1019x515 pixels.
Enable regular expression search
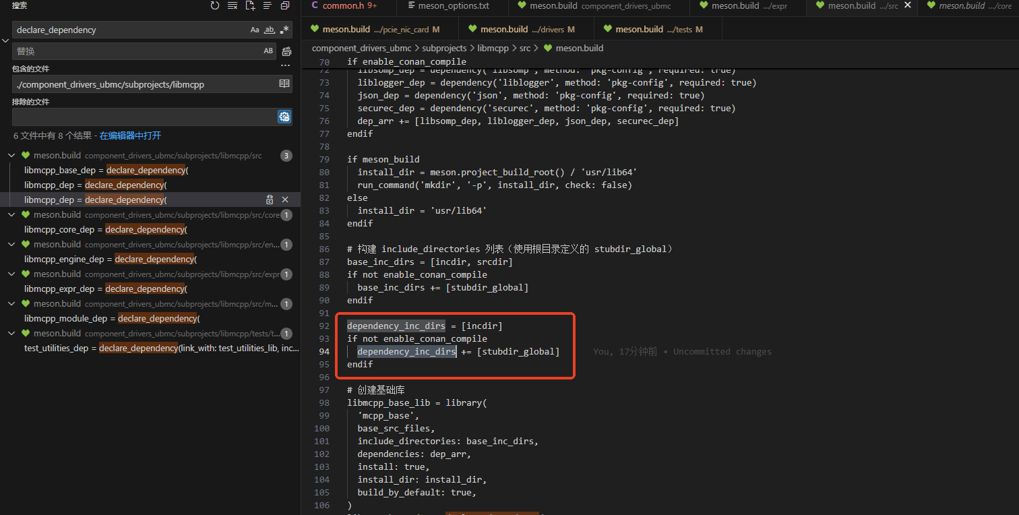[x=284, y=30]
